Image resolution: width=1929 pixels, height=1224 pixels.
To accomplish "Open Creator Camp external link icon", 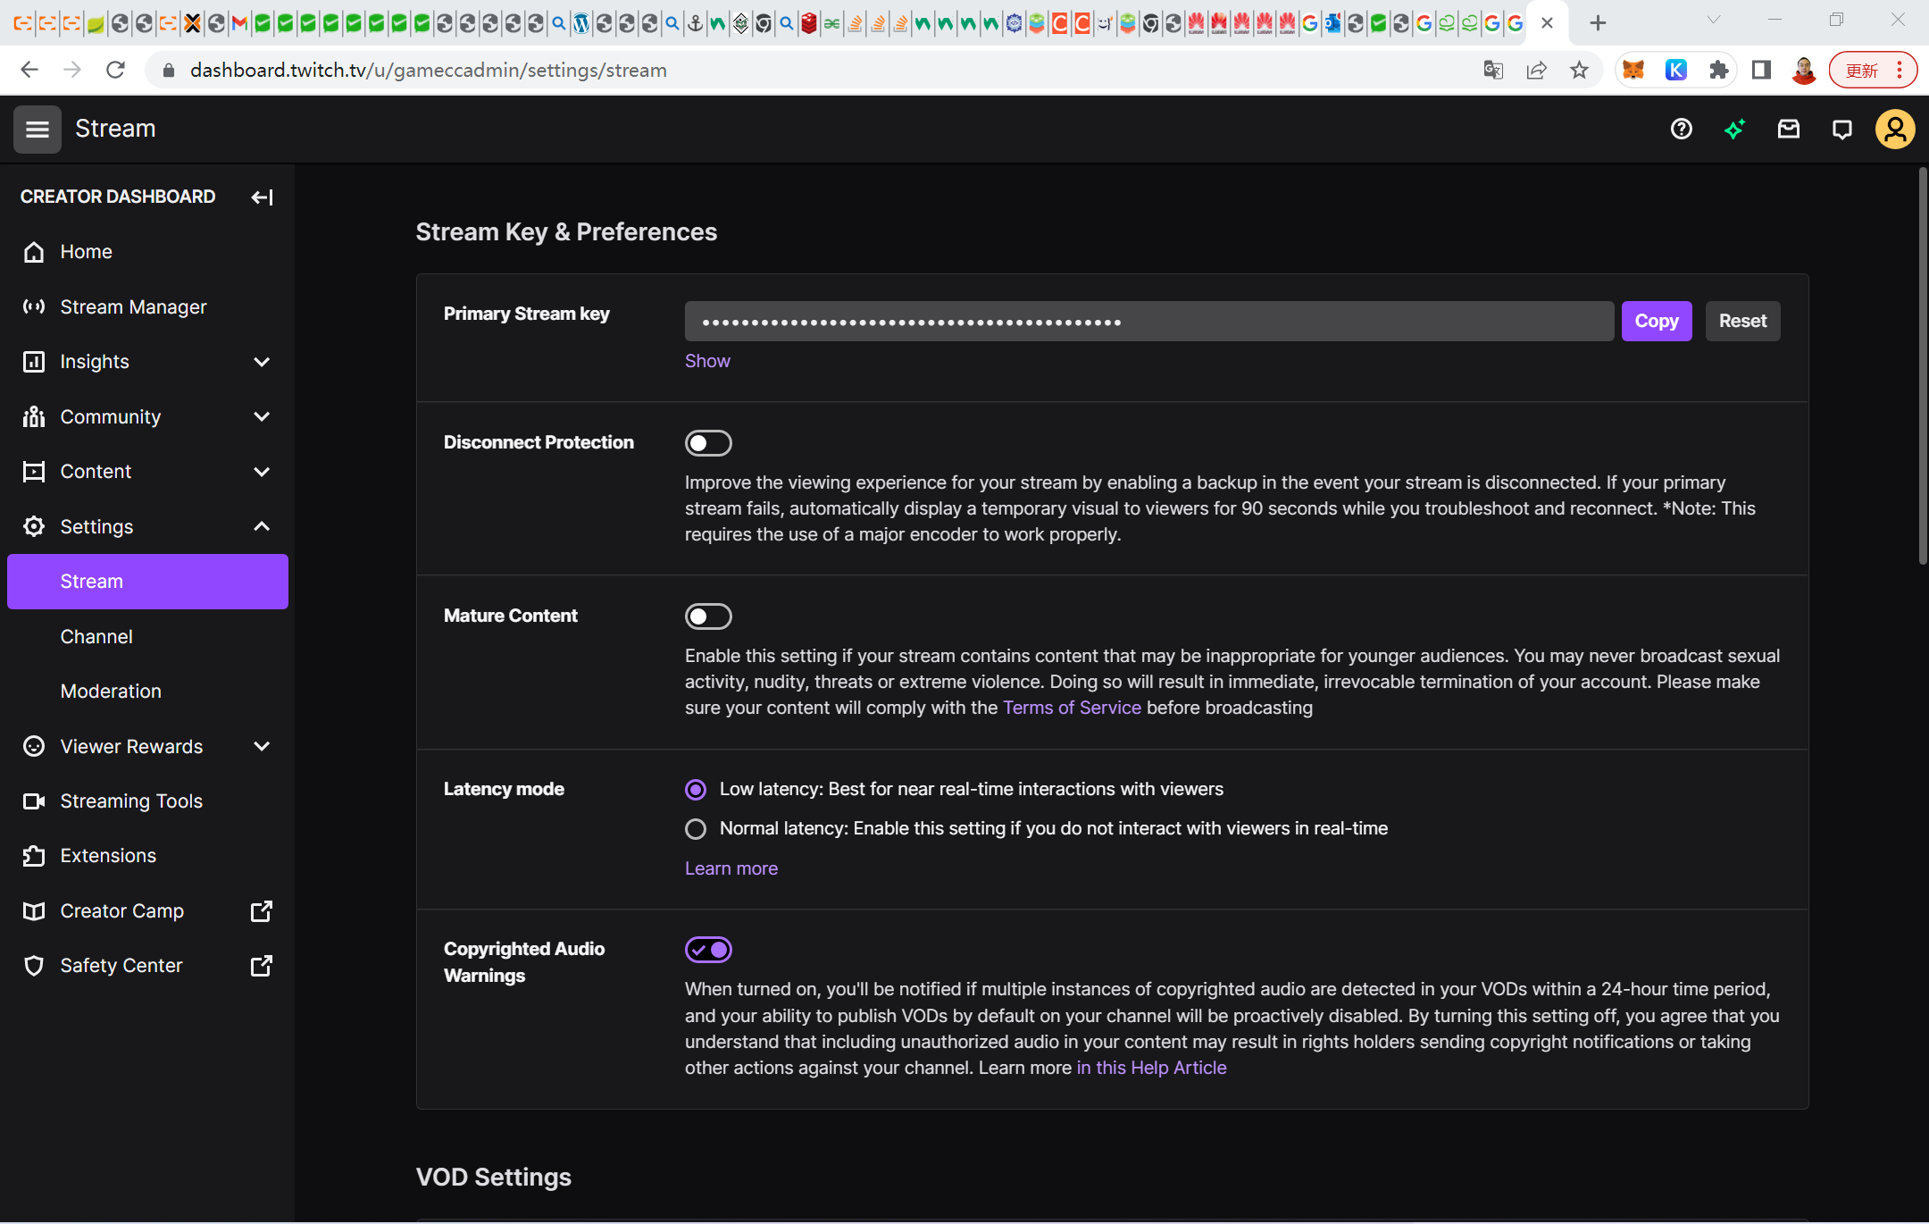I will click(x=261, y=911).
